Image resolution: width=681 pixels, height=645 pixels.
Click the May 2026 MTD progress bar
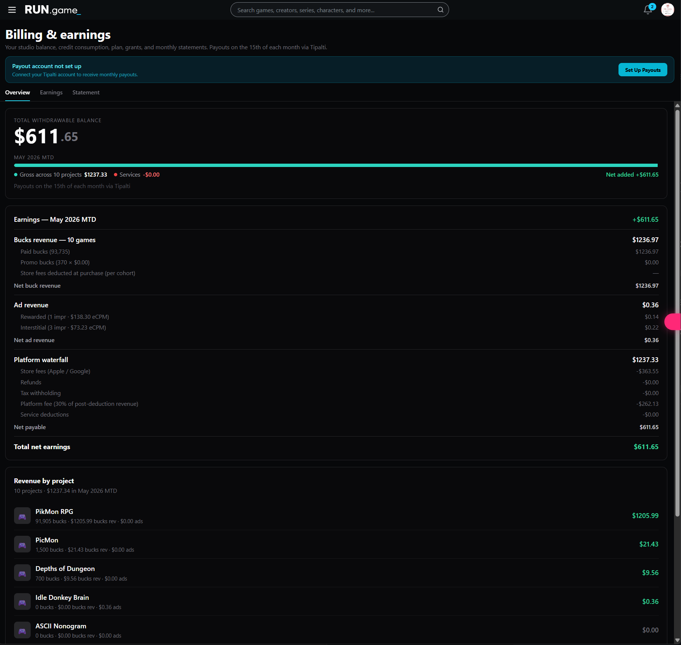pyautogui.click(x=336, y=166)
